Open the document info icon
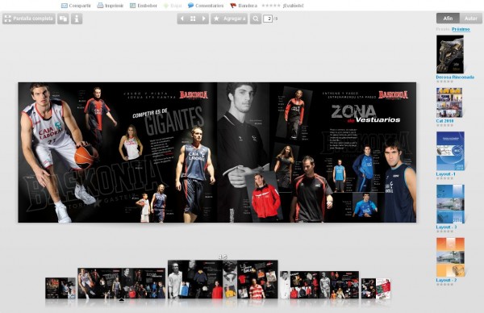Viewport: 484px width, 313px height. pos(77,19)
